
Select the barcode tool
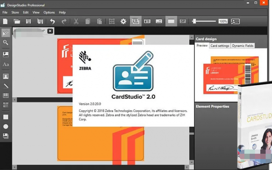(x=6, y=95)
